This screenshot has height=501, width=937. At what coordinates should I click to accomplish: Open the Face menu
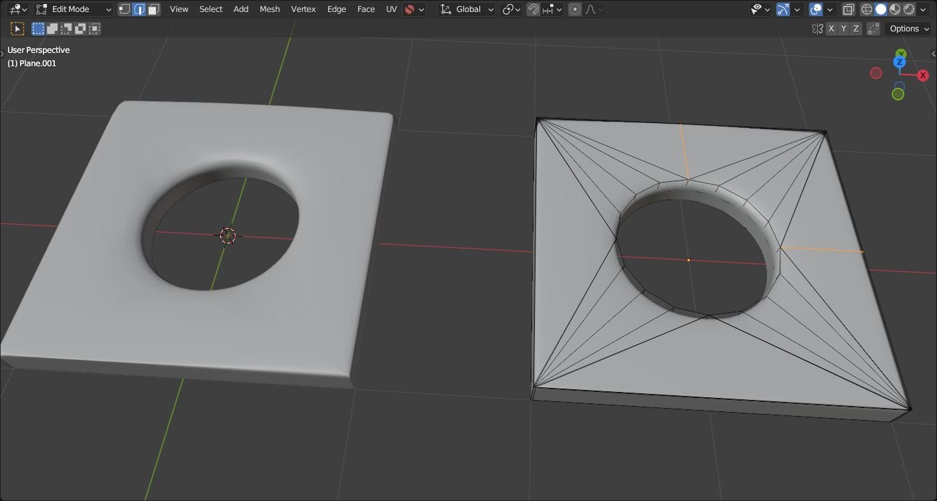tap(365, 9)
